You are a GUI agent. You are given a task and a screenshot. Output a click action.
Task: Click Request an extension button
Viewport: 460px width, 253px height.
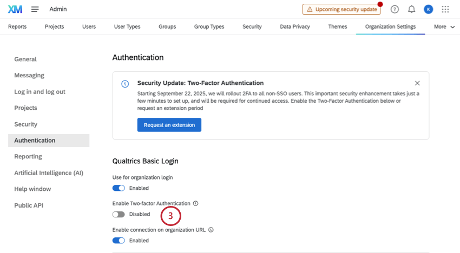169,125
